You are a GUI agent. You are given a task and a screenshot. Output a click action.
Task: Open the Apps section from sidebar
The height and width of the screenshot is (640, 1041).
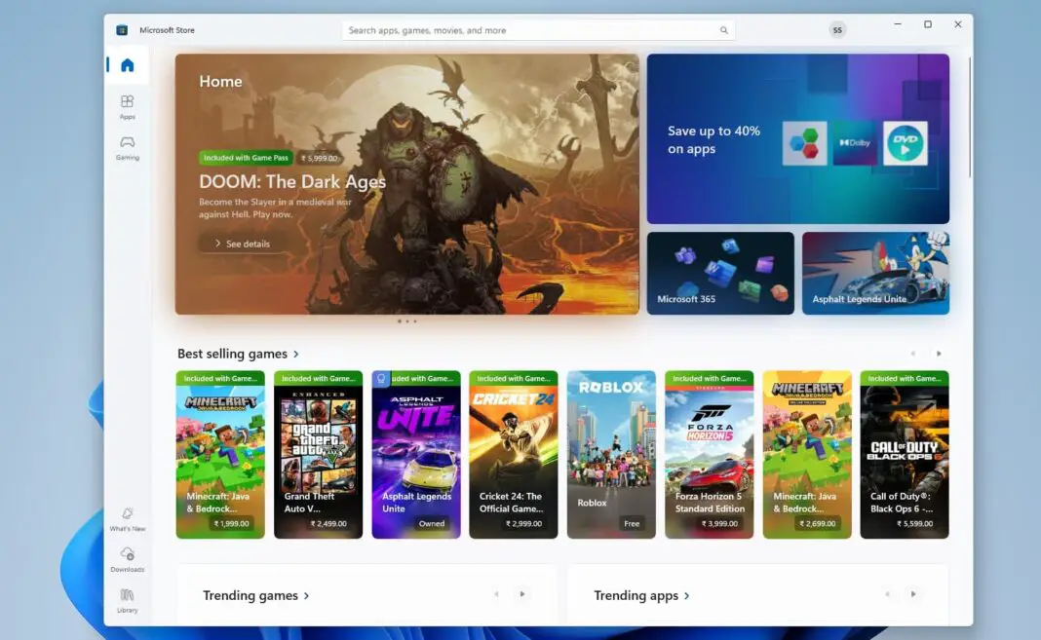pos(127,107)
